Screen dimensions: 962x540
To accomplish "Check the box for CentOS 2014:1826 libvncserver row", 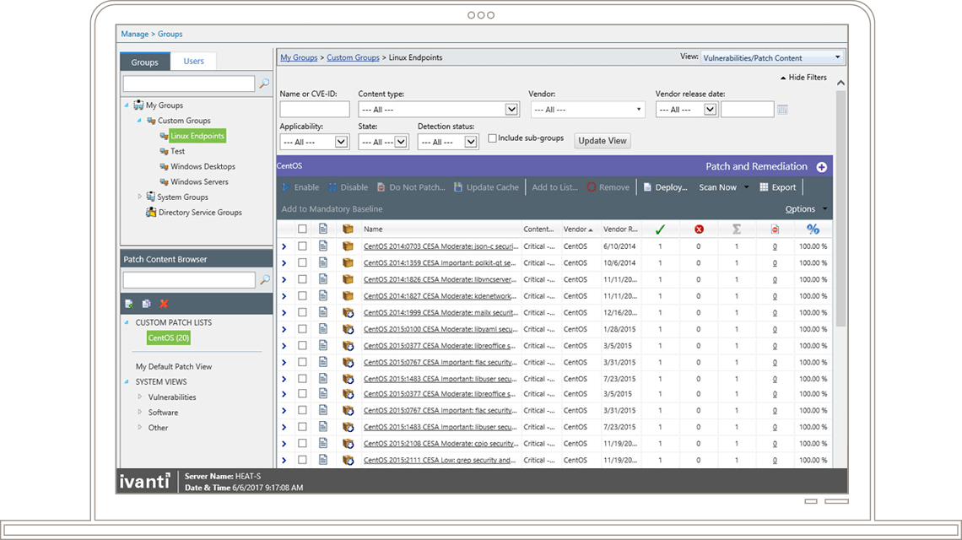I will pyautogui.click(x=302, y=279).
